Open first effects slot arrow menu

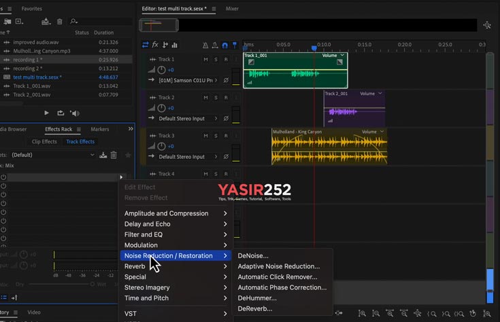click(121, 177)
